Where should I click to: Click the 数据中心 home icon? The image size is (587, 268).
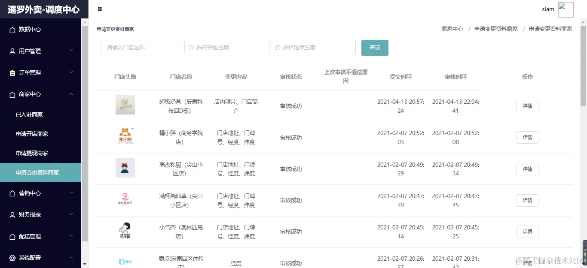pyautogui.click(x=12, y=30)
